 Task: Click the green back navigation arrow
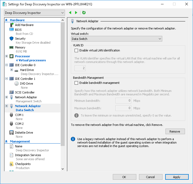tap(70, 13)
